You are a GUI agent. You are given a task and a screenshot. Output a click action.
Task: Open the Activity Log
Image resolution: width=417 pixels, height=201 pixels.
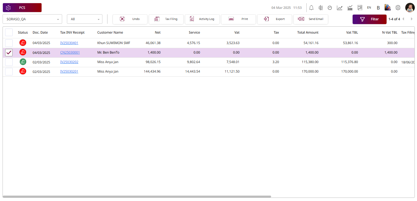tap(202, 19)
